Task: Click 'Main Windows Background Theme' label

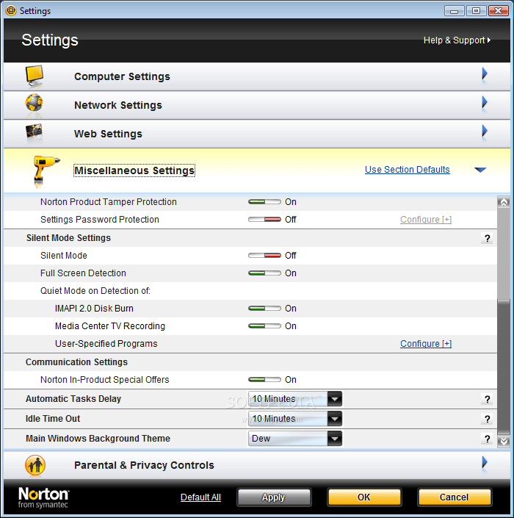Action: pyautogui.click(x=98, y=439)
